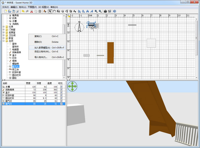Viewport: 200px width, 148px height.
Task: Select the Add text label tool
Action: [75, 11]
